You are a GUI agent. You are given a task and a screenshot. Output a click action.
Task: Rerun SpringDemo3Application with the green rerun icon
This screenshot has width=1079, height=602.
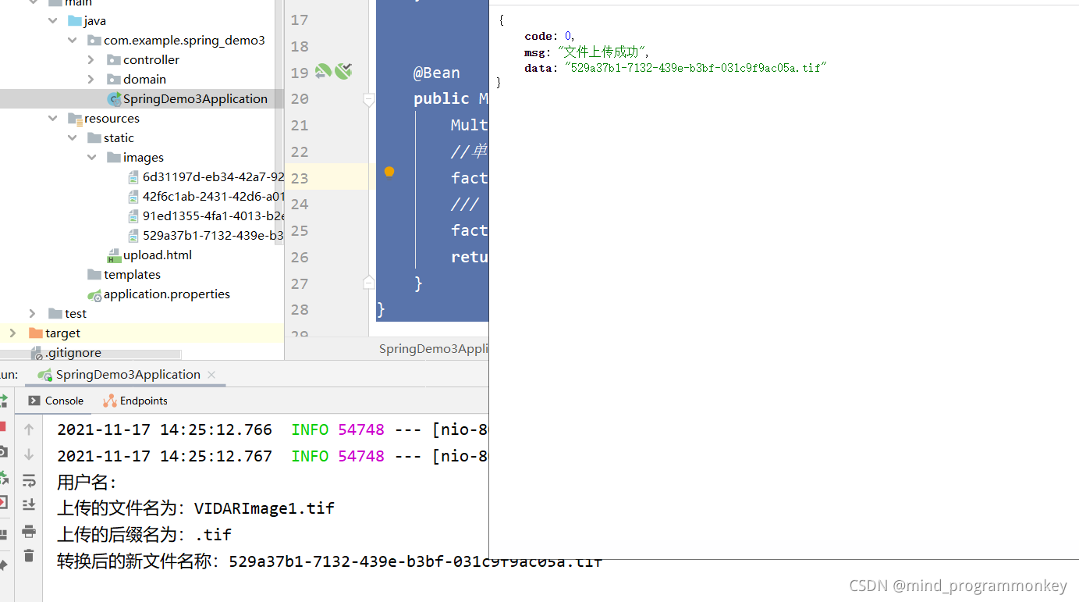[x=3, y=401]
